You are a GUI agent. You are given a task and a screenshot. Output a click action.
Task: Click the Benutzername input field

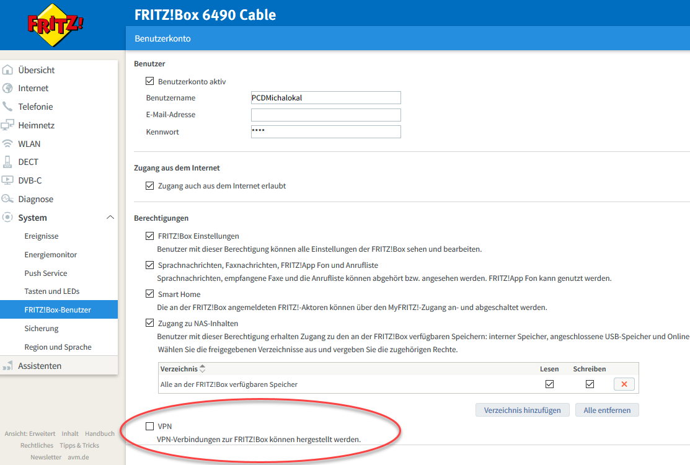pos(325,98)
